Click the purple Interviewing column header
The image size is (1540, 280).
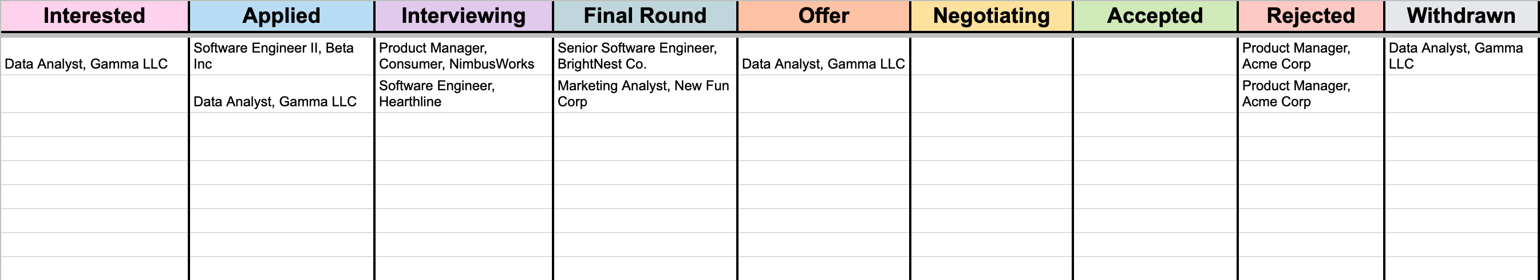(x=463, y=16)
